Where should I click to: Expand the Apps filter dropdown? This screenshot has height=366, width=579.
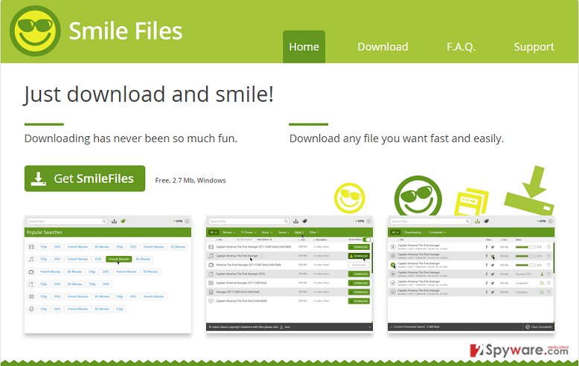click(299, 232)
